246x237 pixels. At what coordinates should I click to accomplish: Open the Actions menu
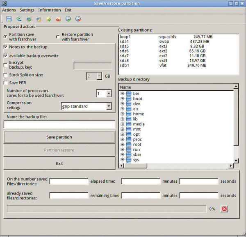tap(9, 10)
